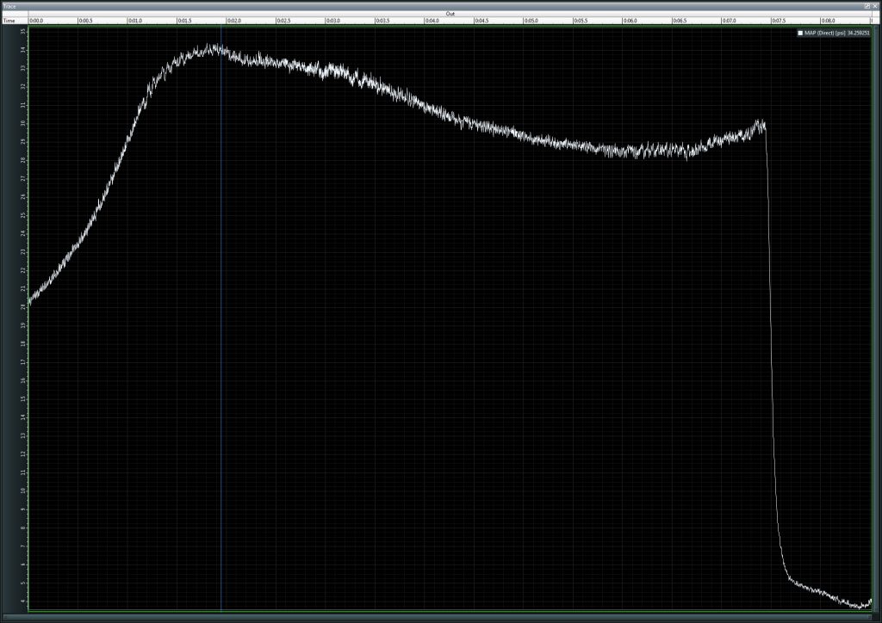Screen dimensions: 882x623
Task: Click the 30 value on pressure axis
Action: point(23,123)
